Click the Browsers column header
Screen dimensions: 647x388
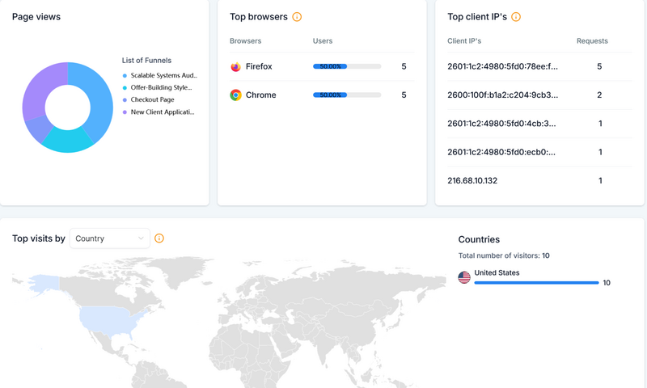(x=245, y=40)
